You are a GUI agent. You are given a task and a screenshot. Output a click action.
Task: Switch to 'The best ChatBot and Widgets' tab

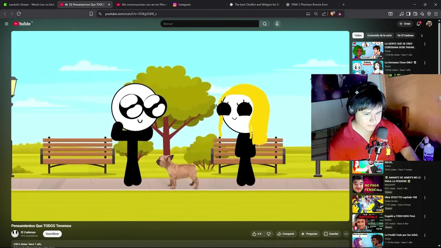pyautogui.click(x=255, y=4)
